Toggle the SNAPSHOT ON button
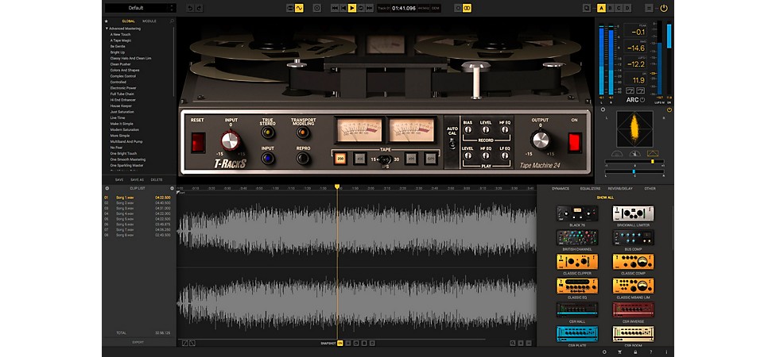This screenshot has width=776, height=357. [x=340, y=344]
